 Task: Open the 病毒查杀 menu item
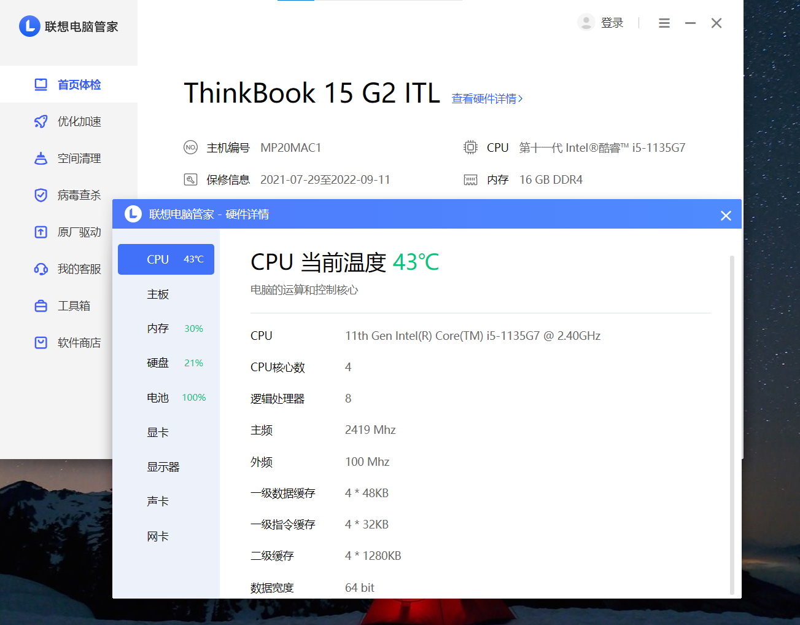pyautogui.click(x=69, y=195)
